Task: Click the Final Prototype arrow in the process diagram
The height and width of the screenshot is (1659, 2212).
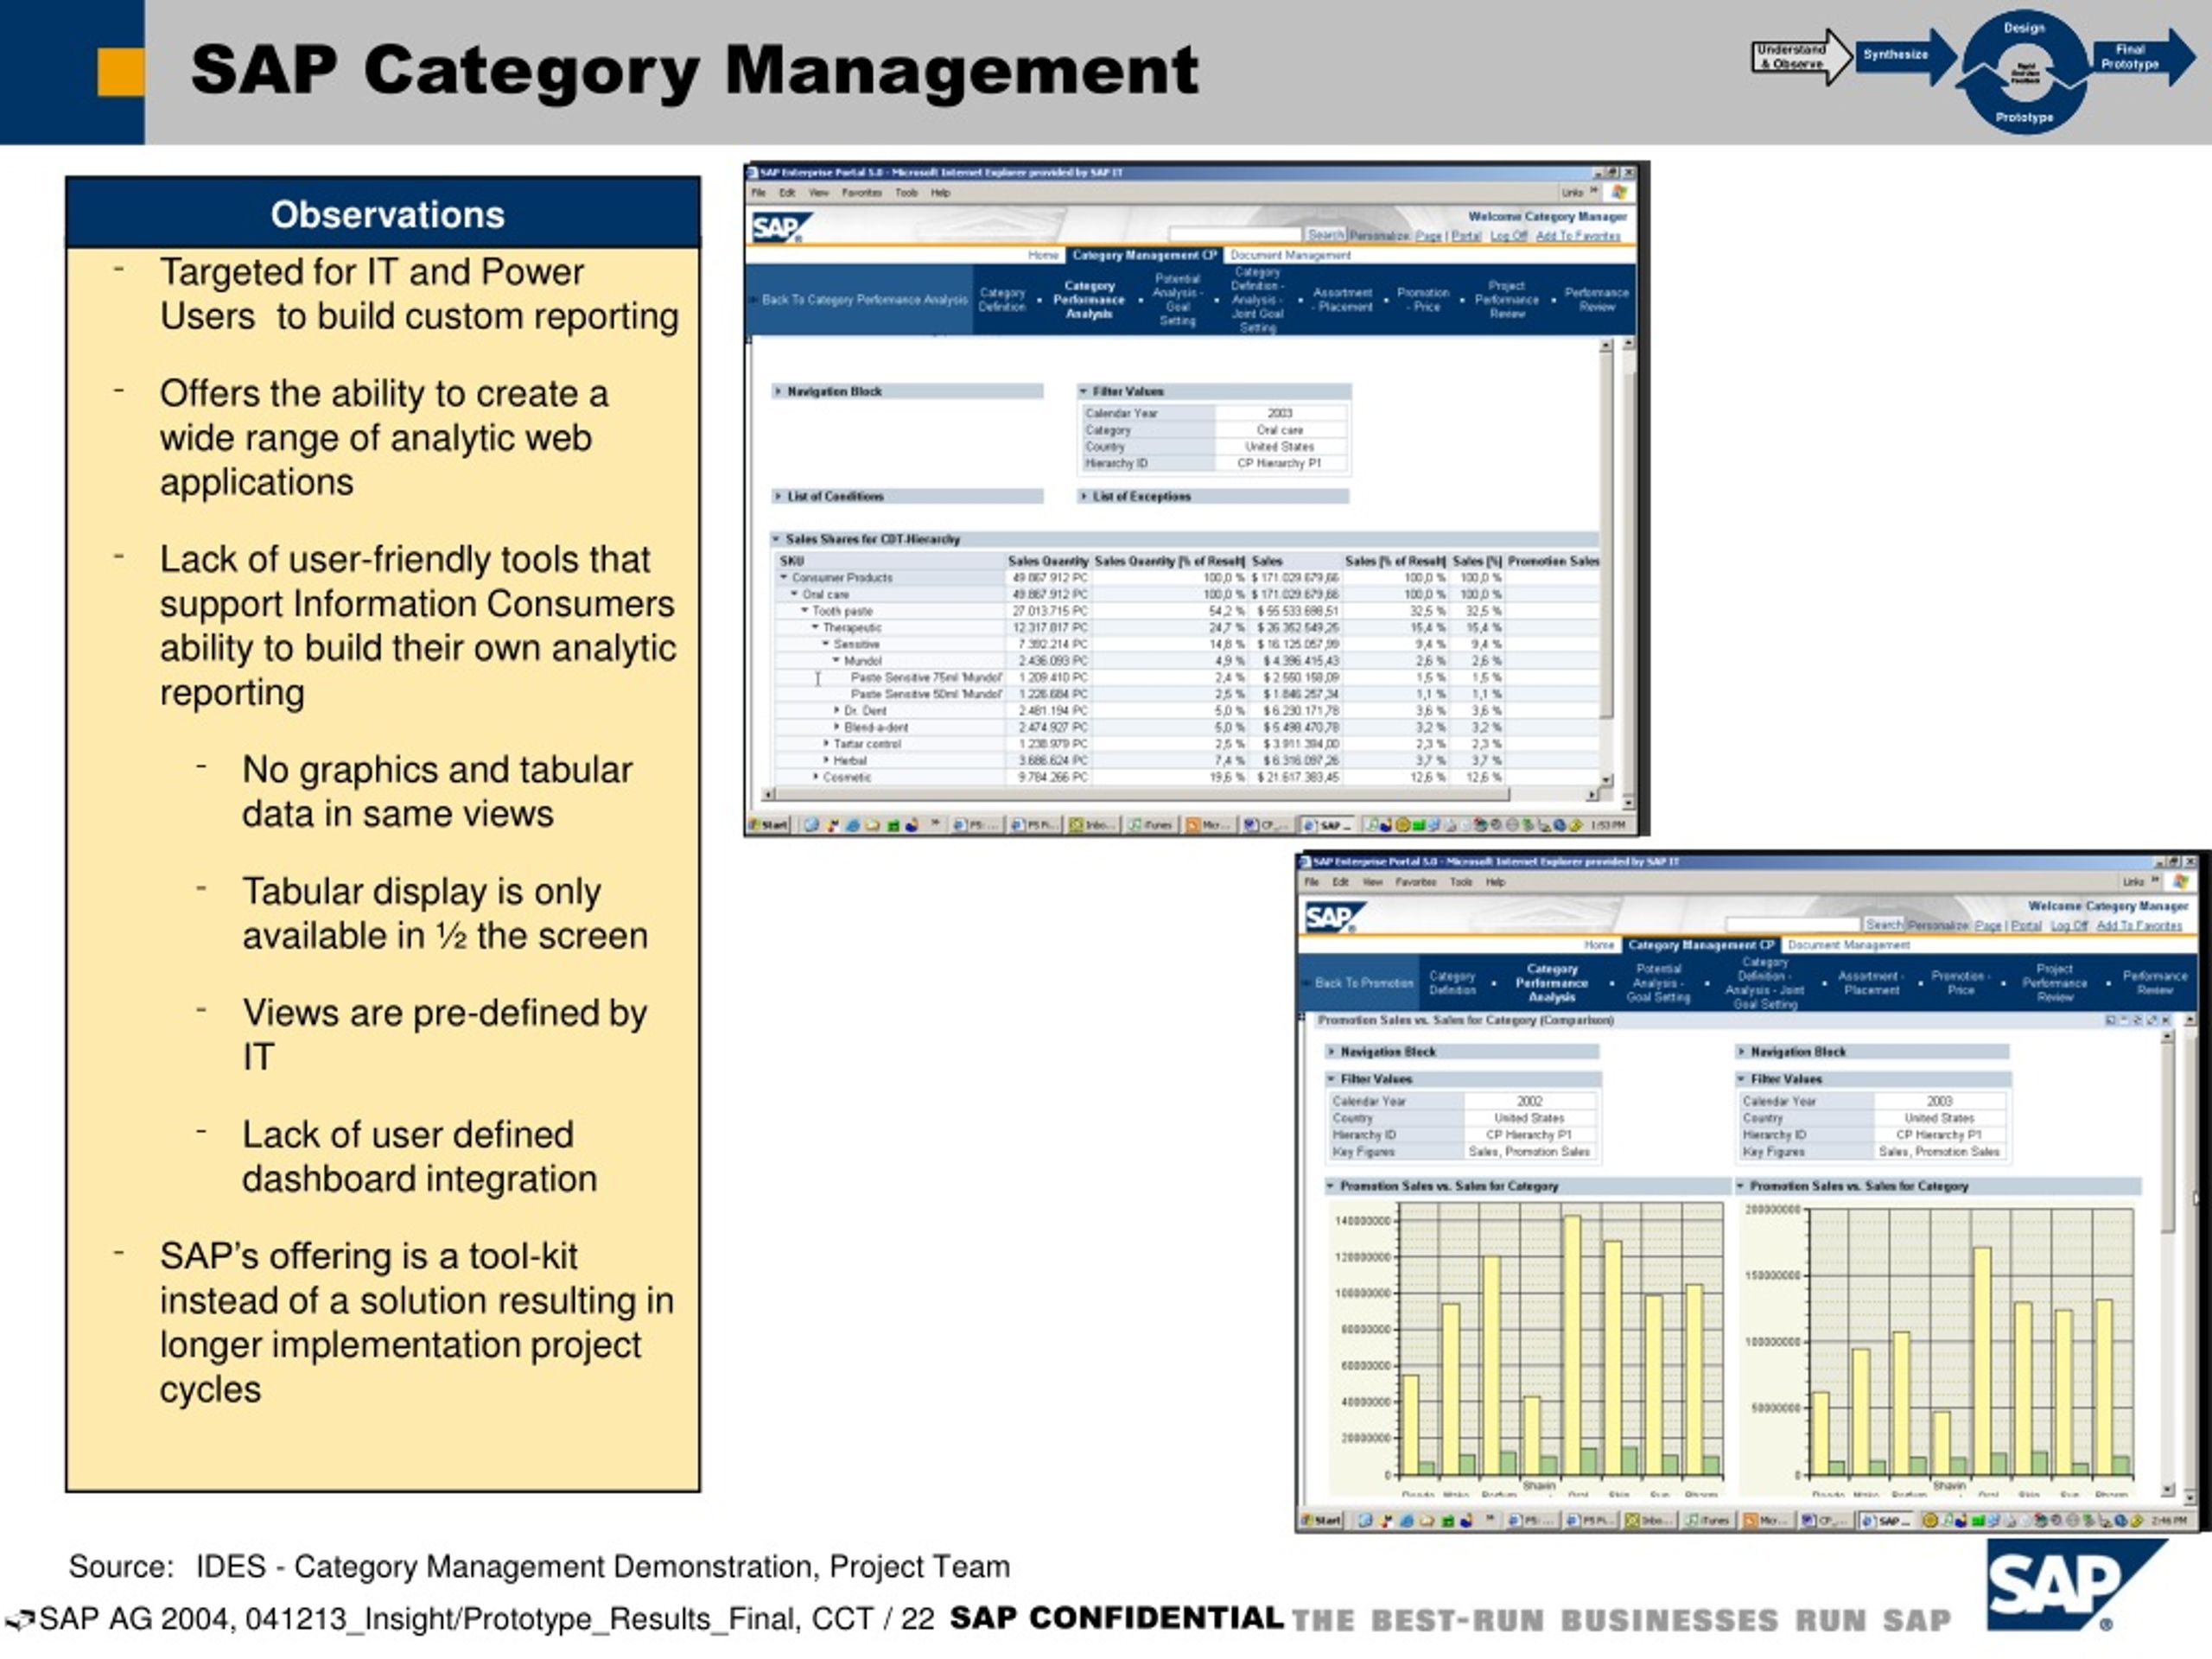Action: pos(2142,57)
